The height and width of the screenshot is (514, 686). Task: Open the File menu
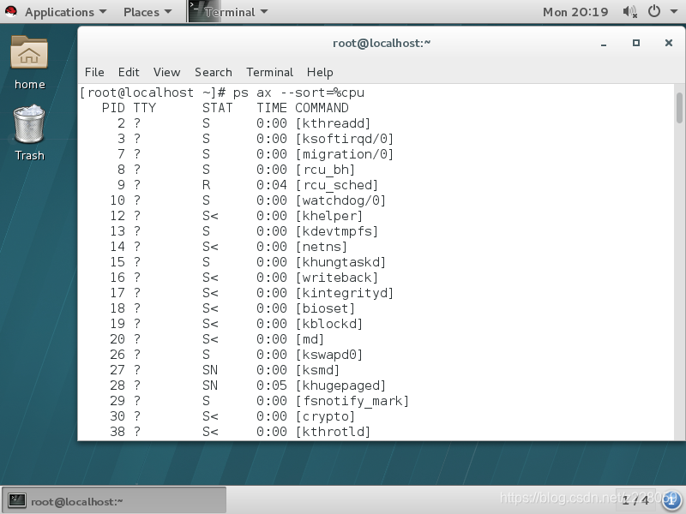click(x=94, y=72)
